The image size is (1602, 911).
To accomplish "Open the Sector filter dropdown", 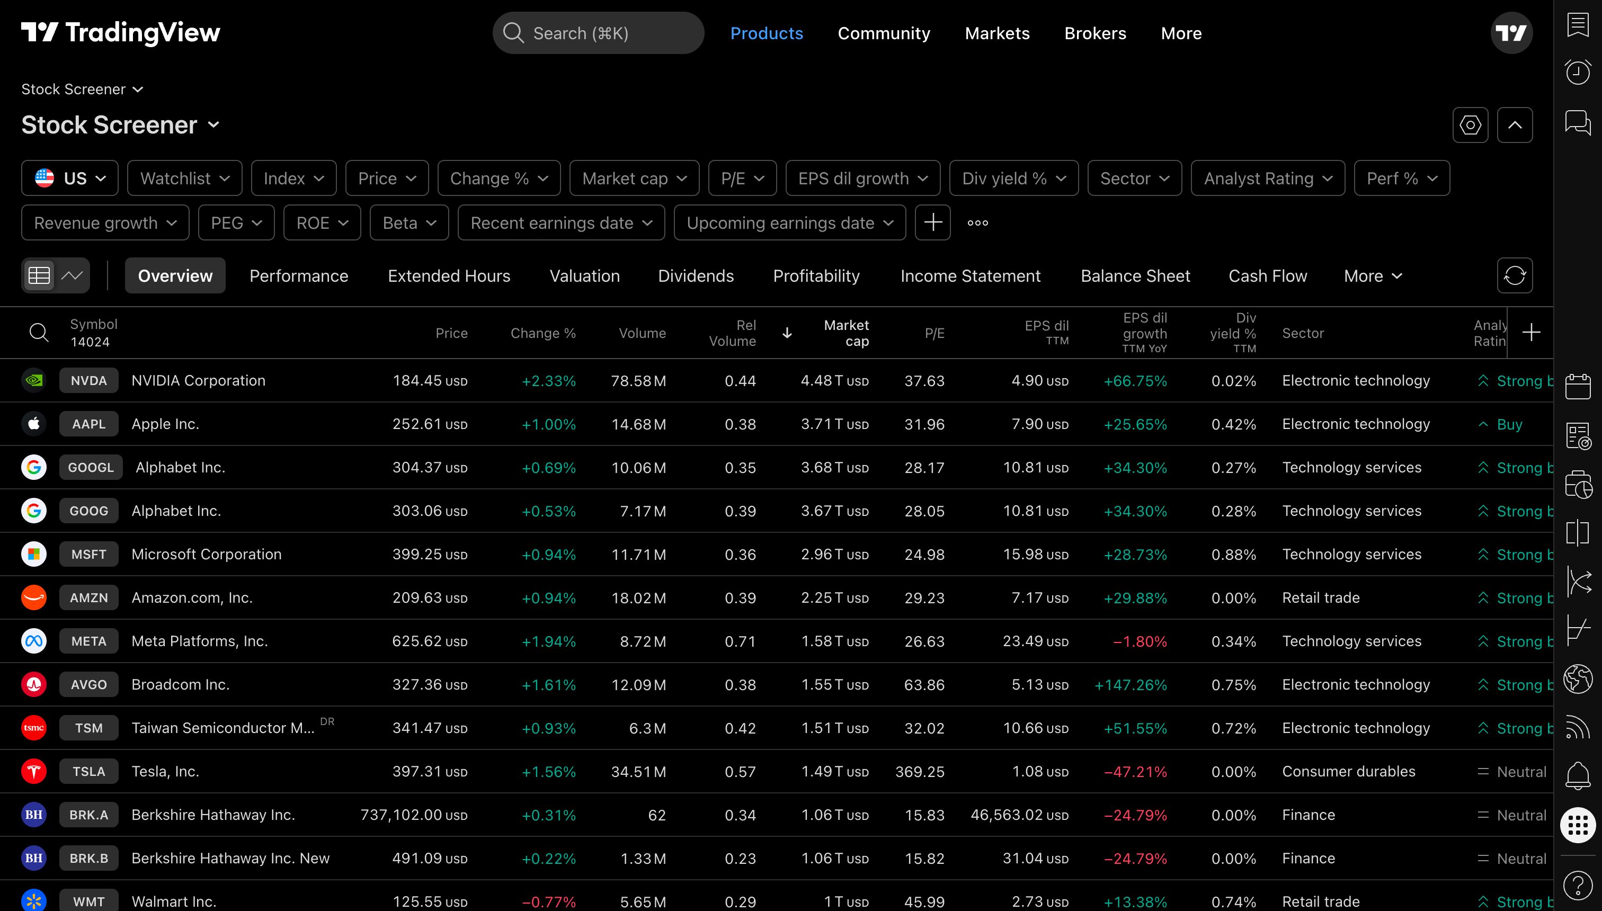I will pos(1134,177).
